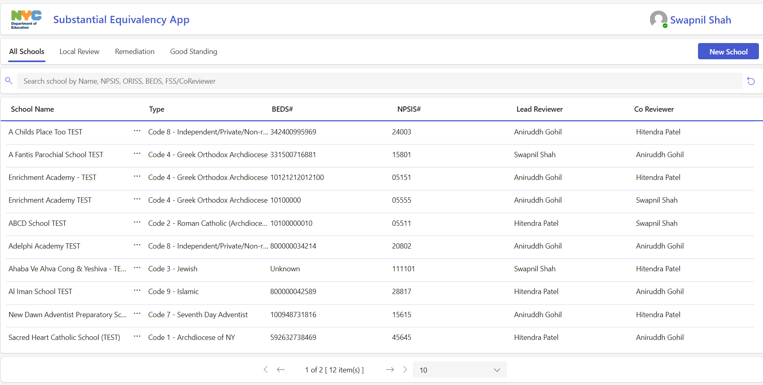
Task: Go to the next page arrow
Action: tap(390, 370)
